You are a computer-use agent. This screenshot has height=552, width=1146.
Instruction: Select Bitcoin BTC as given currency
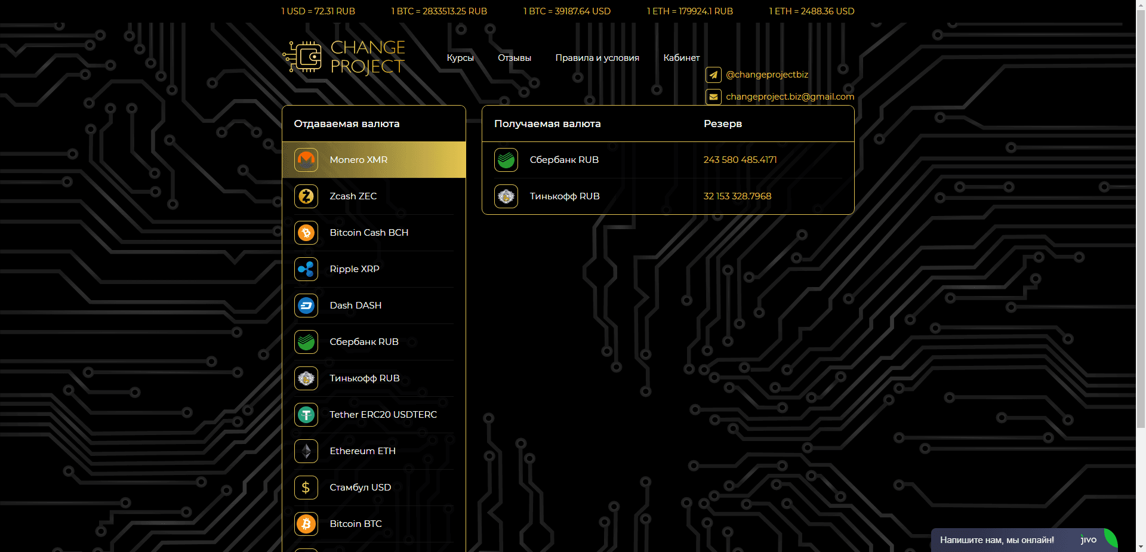pyautogui.click(x=356, y=524)
